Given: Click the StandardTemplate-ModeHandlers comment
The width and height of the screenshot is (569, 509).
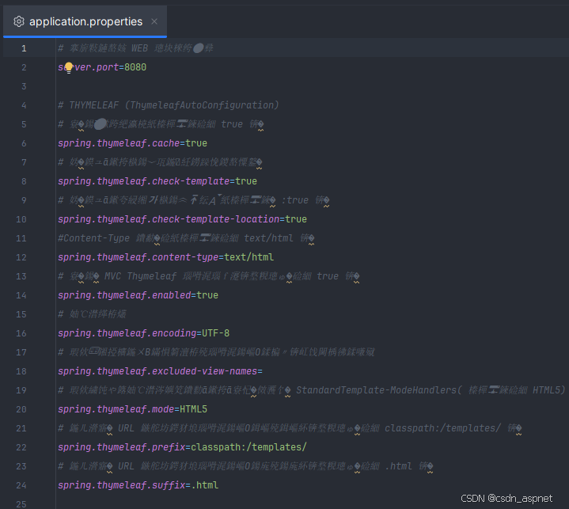Looking at the screenshot, I should pos(312,390).
